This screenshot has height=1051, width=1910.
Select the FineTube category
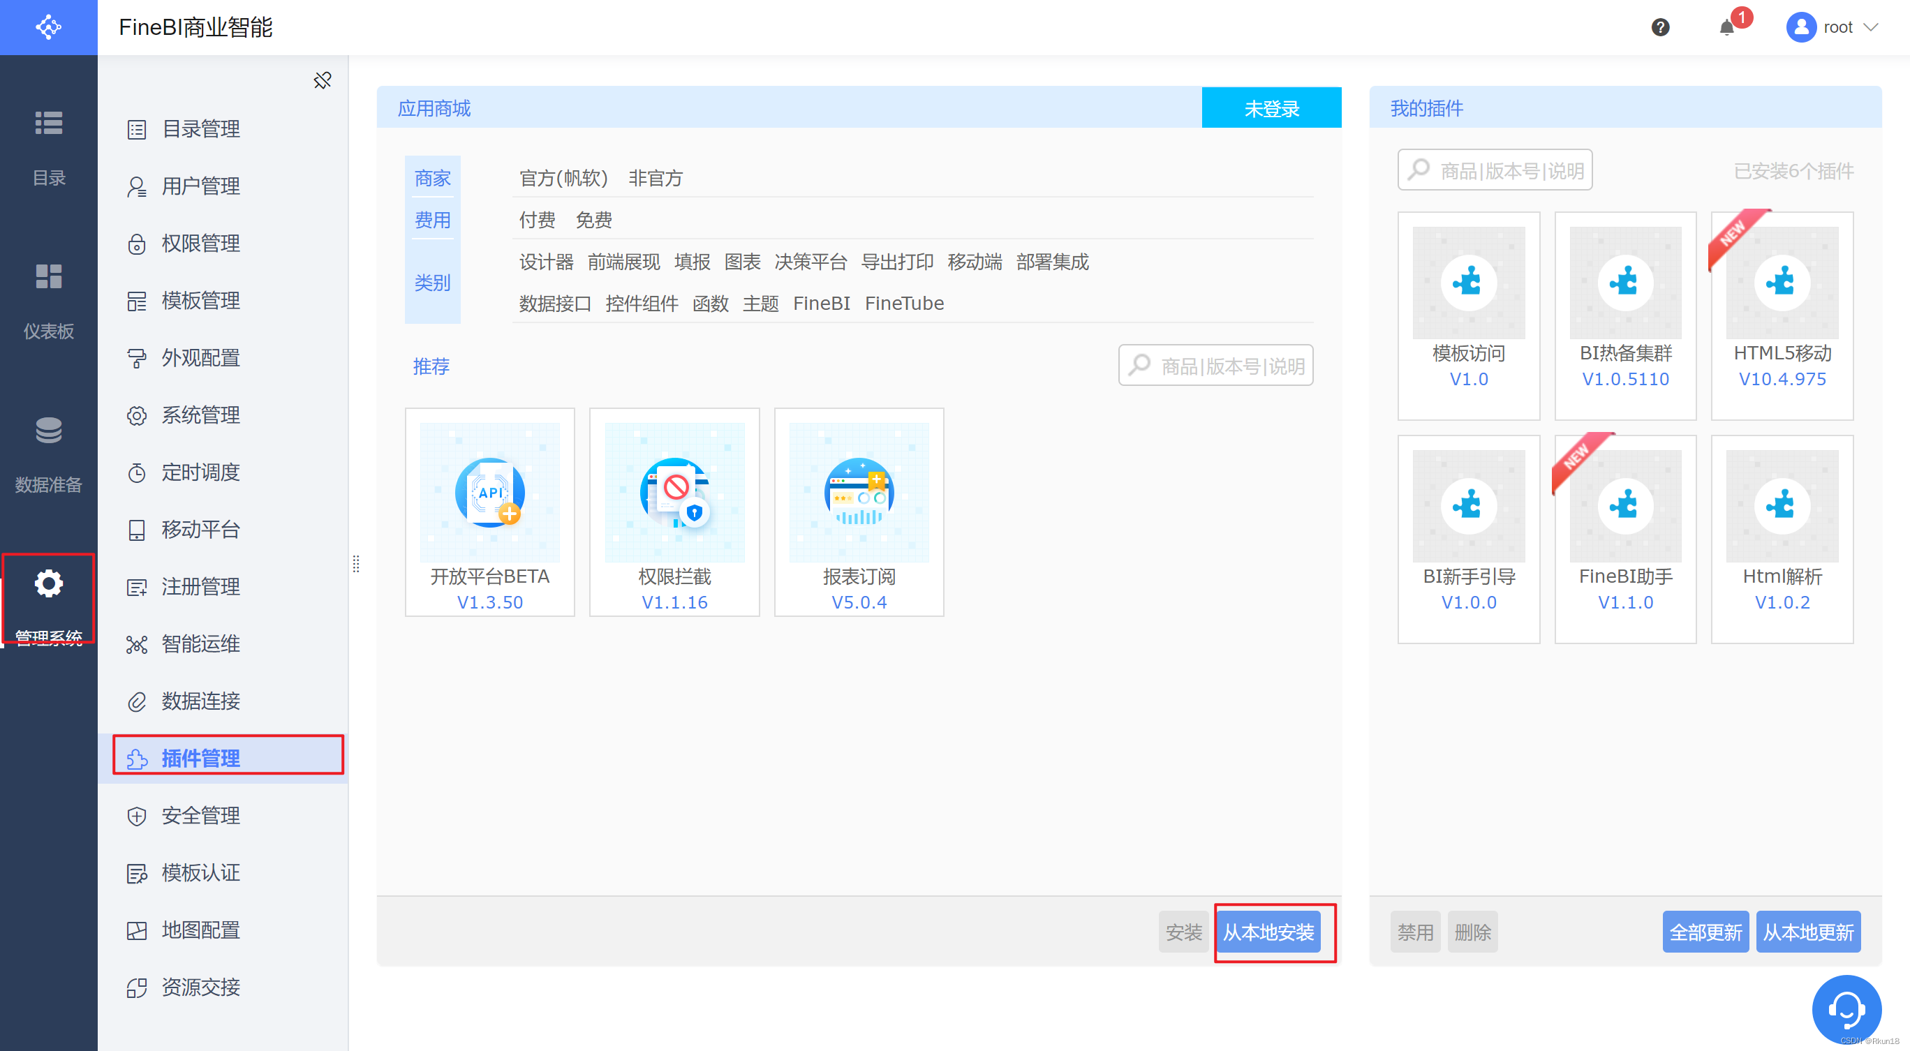(904, 303)
